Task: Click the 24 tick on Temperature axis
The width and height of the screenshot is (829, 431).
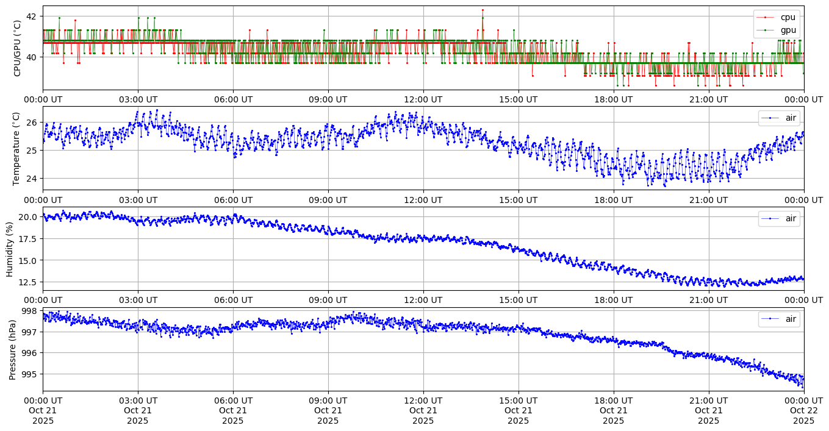Action: [31, 178]
